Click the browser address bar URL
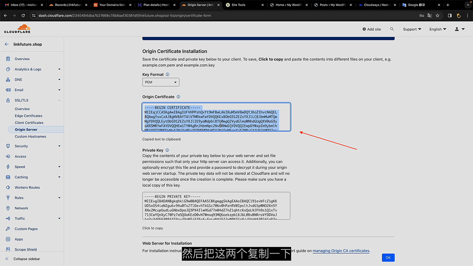Screen dimensions: 473x266 (125, 15)
